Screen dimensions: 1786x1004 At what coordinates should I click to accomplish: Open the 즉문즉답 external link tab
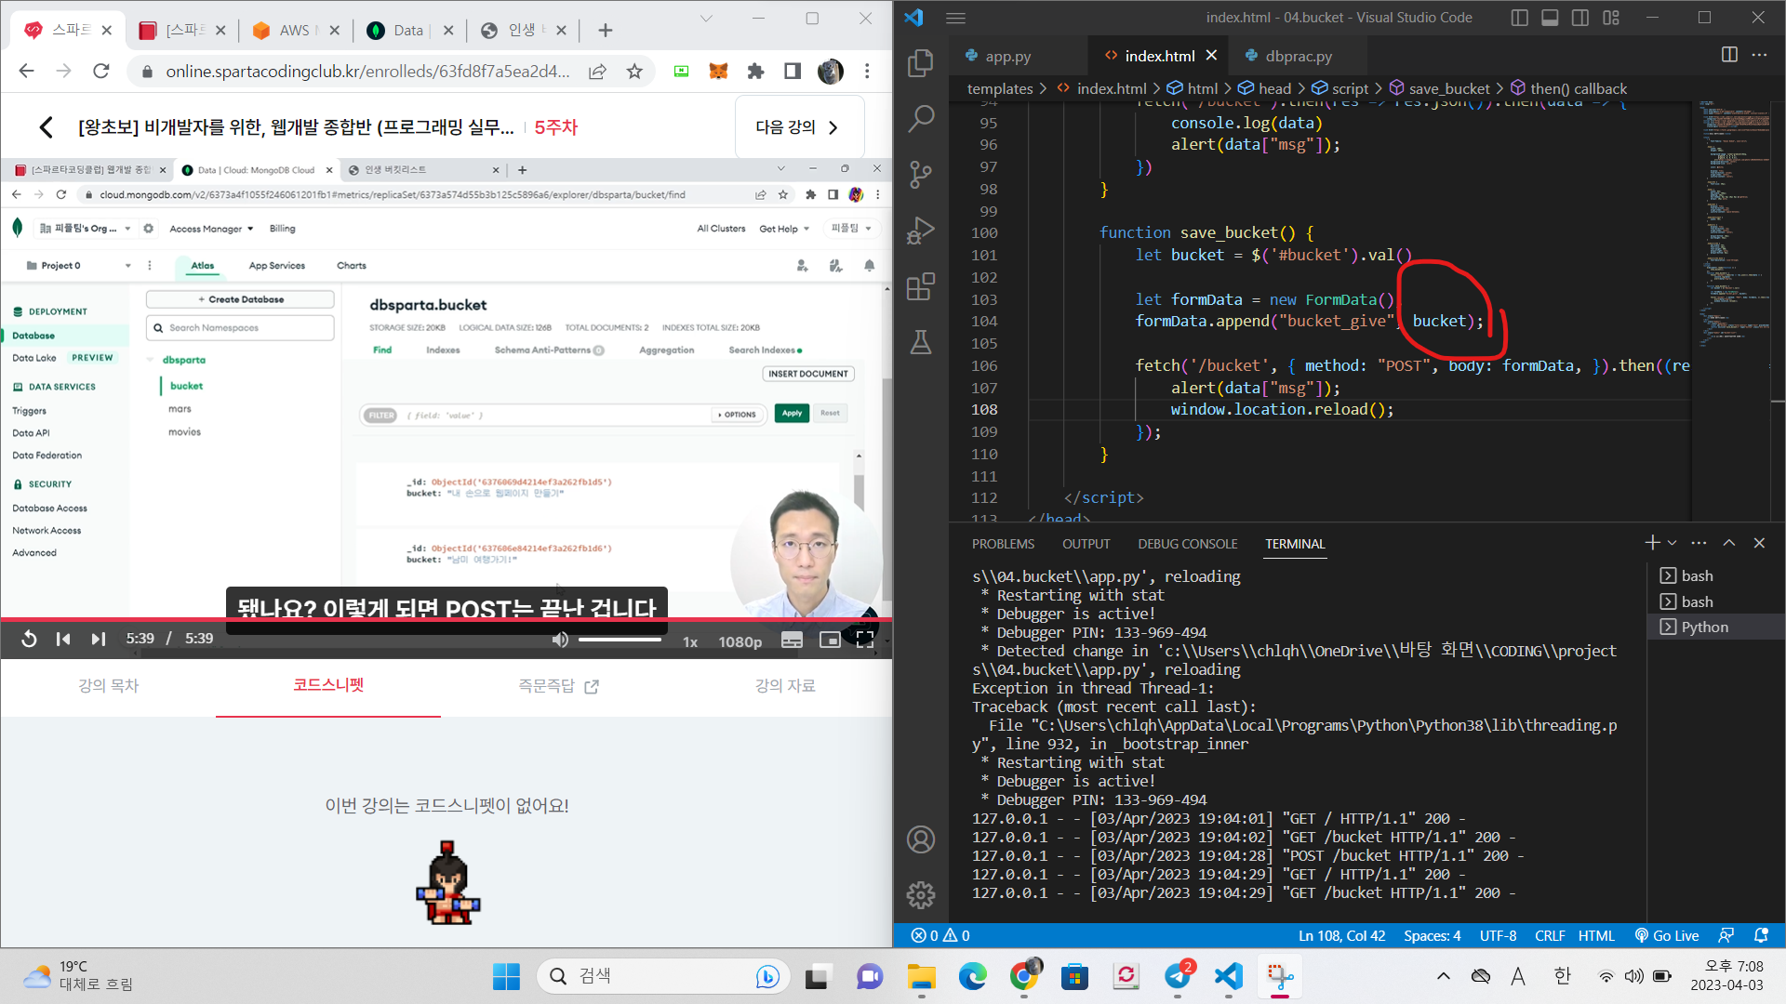pyautogui.click(x=558, y=686)
